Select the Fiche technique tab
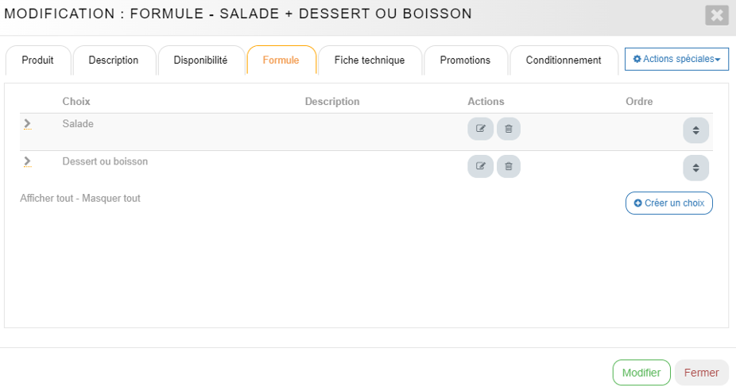 coord(370,60)
